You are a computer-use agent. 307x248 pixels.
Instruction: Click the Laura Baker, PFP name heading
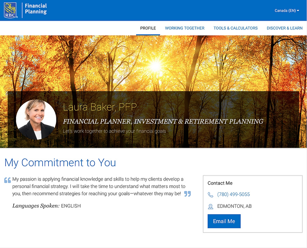point(100,107)
